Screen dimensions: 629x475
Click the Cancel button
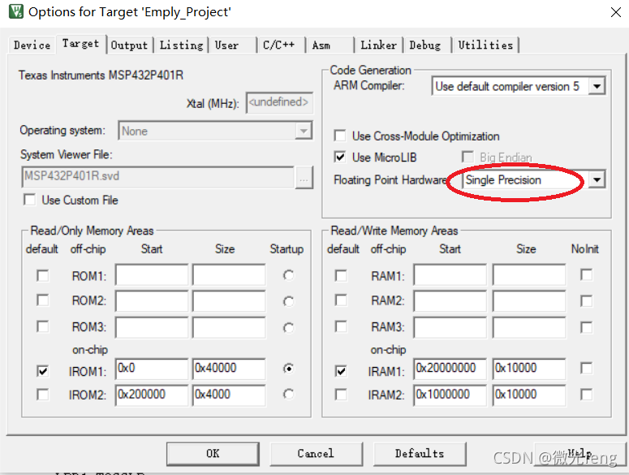pos(316,454)
